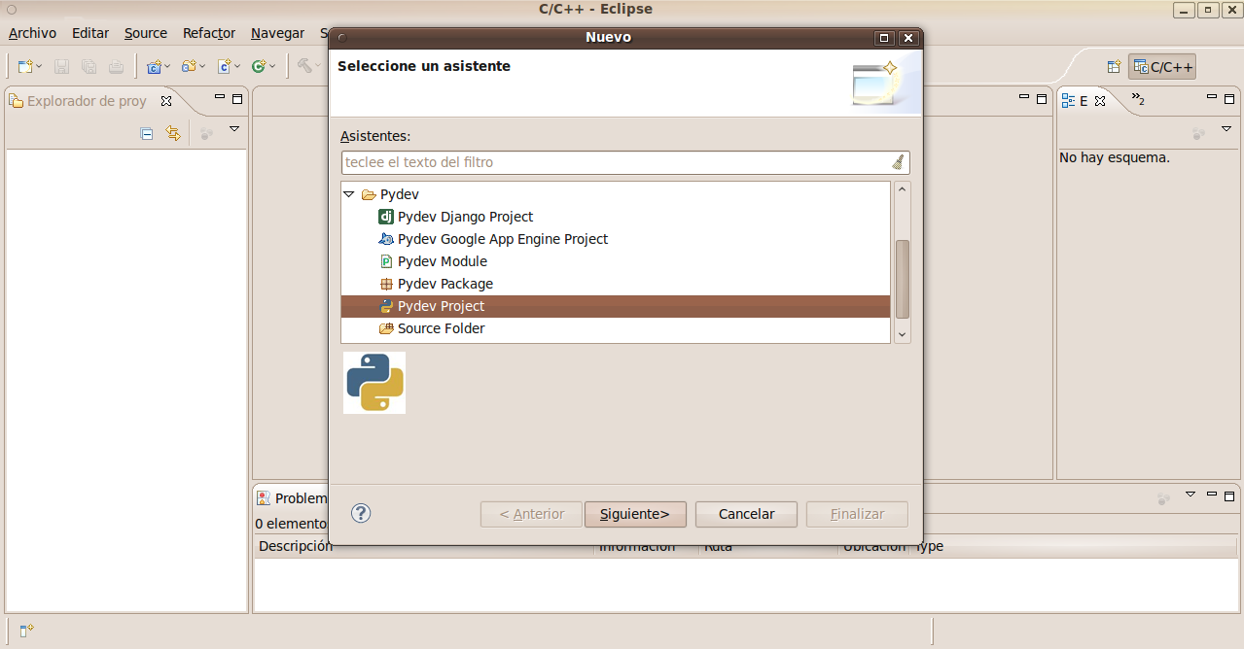Minimize the outline panel

(1213, 98)
